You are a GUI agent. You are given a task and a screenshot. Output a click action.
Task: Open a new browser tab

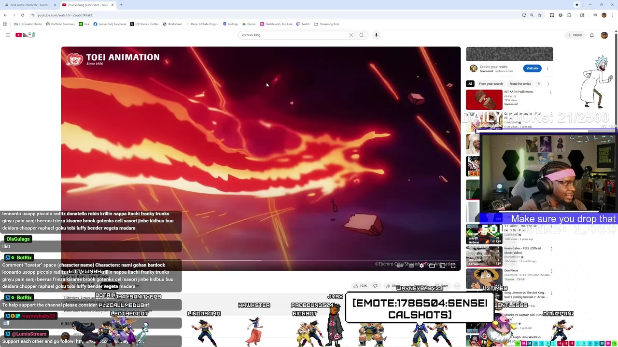tap(121, 5)
